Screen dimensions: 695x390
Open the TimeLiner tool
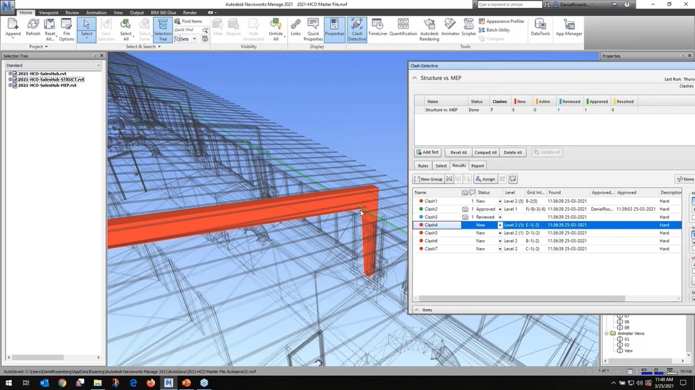tap(378, 27)
